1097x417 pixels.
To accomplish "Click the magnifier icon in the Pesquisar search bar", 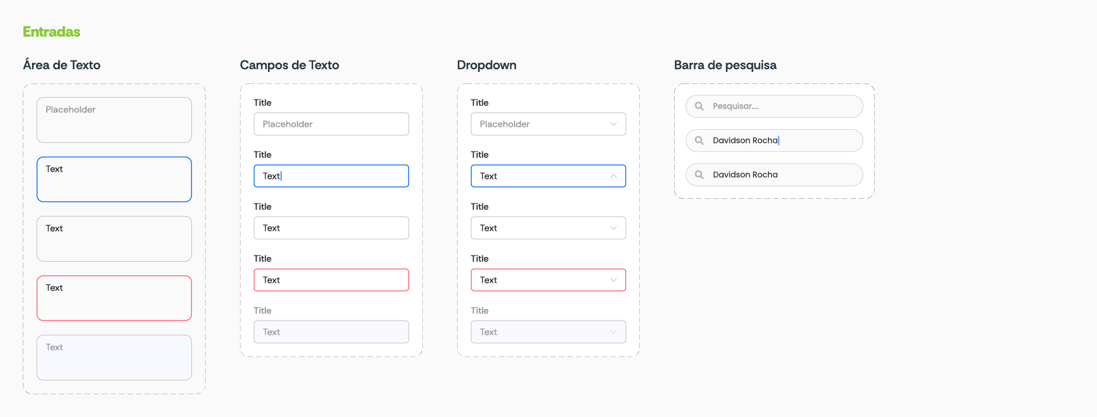I will [699, 106].
